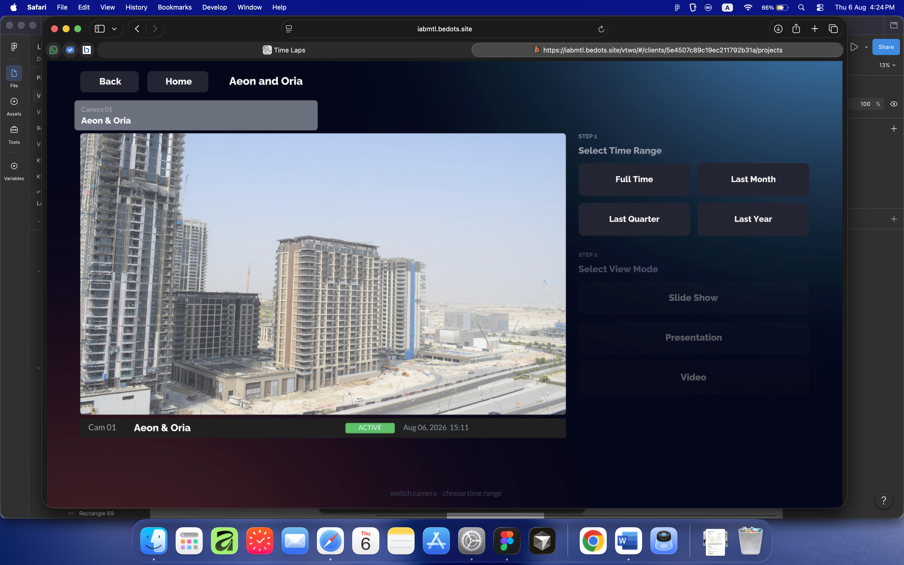Click 'switch camera' text at bottom
904x565 pixels.
click(413, 493)
